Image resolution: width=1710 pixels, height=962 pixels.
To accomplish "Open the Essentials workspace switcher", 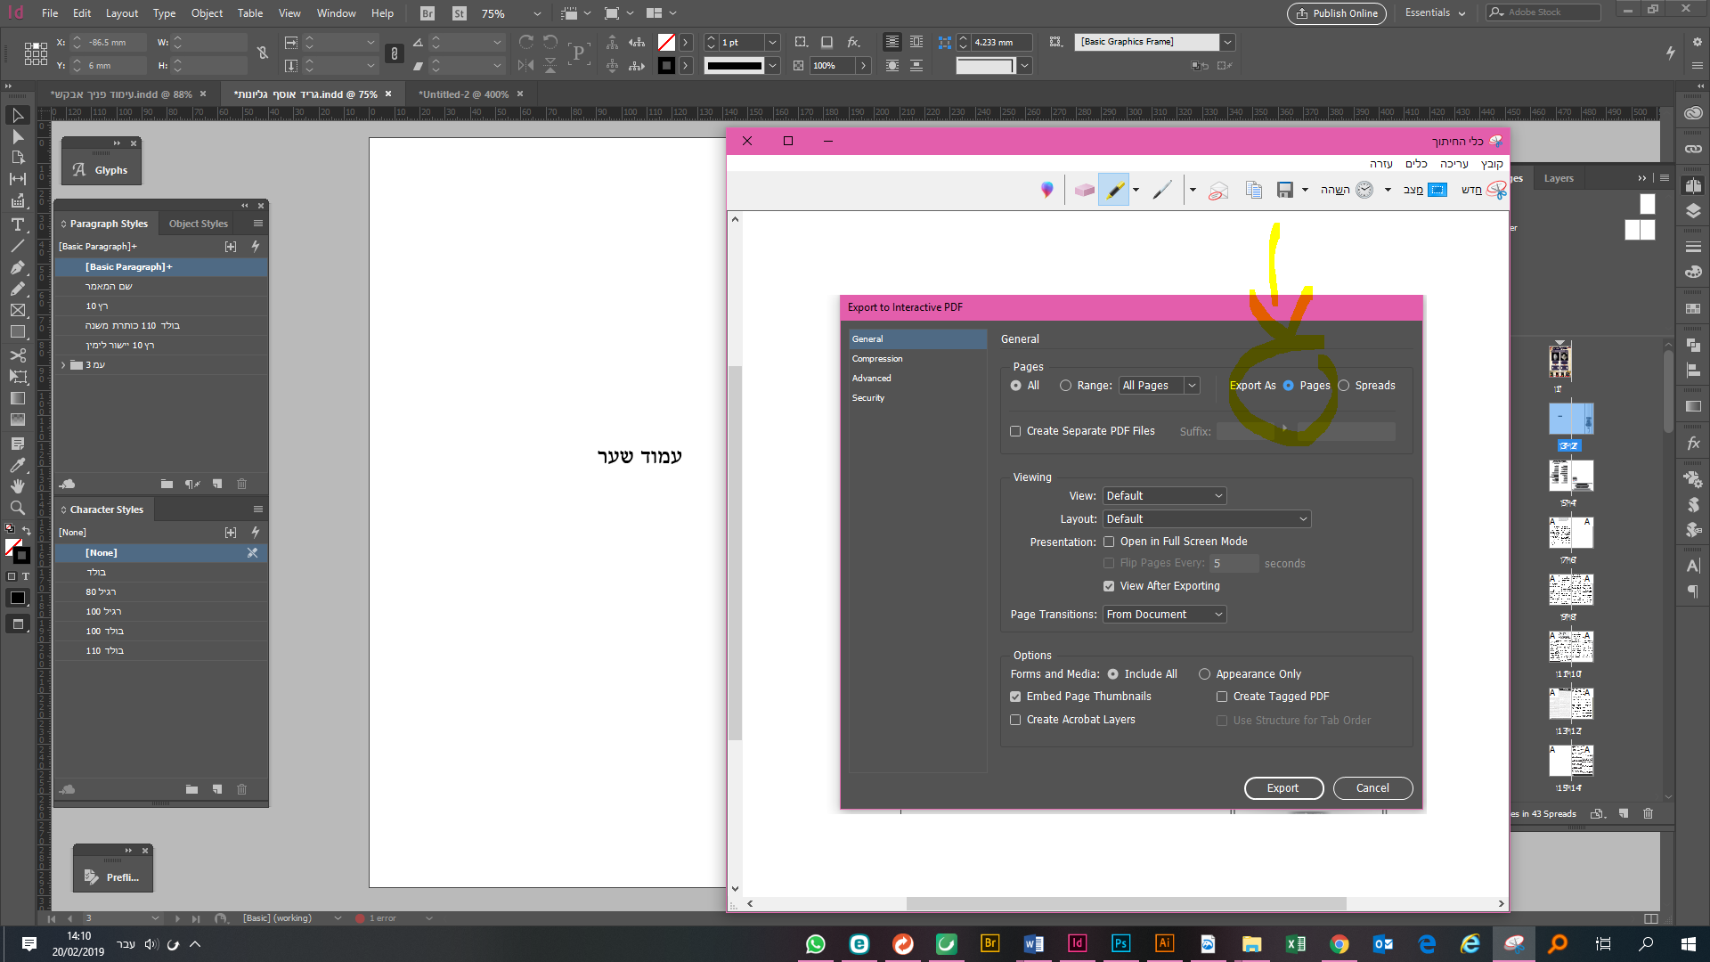I will coord(1434,13).
